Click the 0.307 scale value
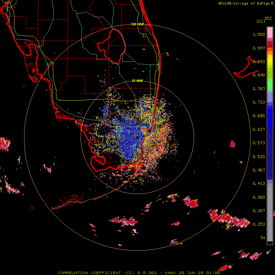275x275 pixels. [259, 211]
